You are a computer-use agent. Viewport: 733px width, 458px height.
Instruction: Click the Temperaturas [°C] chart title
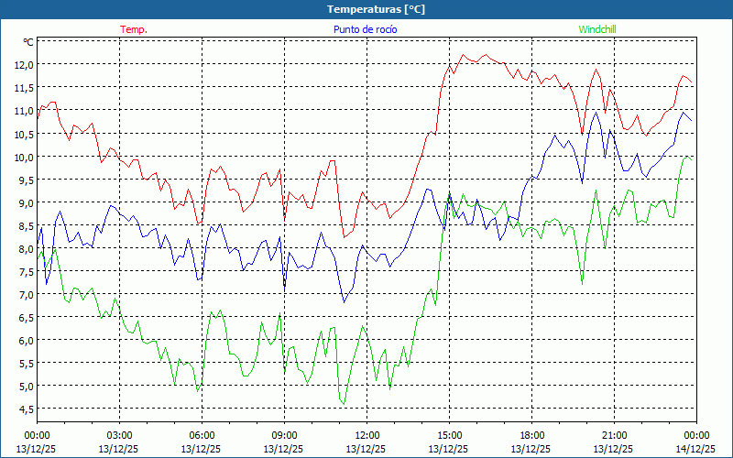[x=376, y=9]
